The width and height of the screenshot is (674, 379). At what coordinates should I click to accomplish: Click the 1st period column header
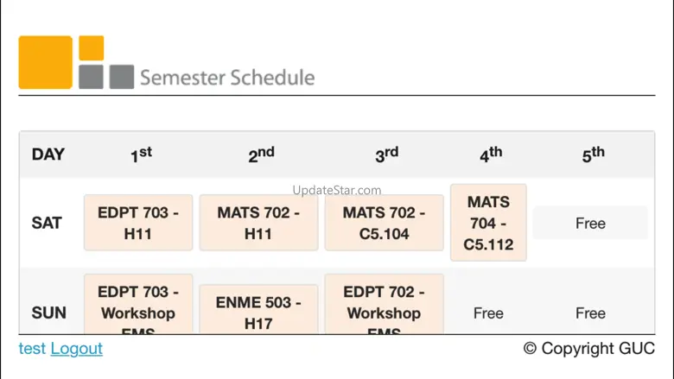141,155
